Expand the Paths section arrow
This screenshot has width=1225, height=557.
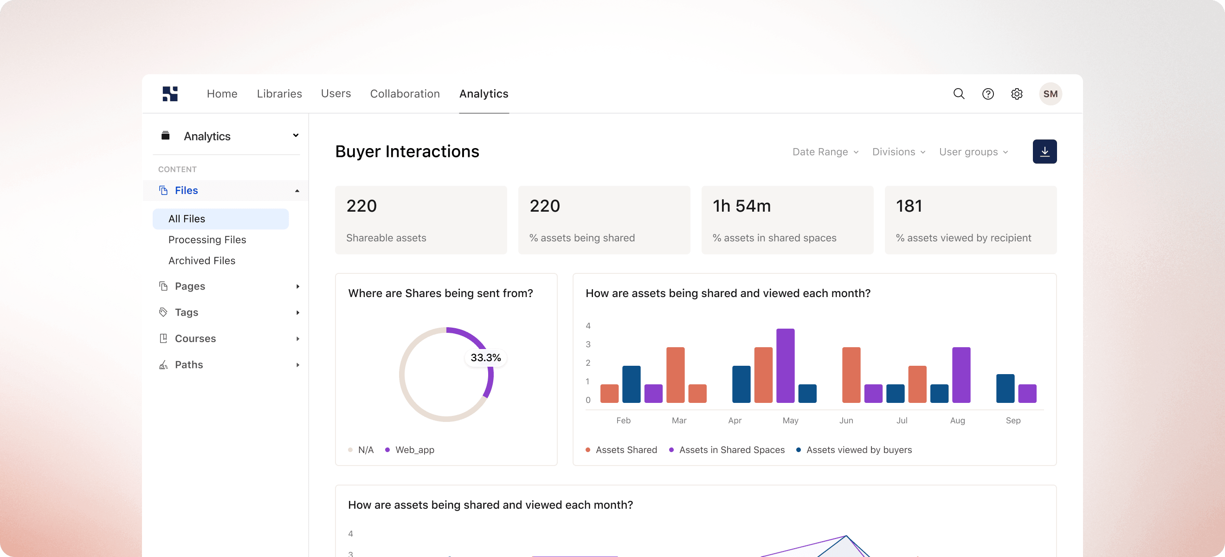298,365
